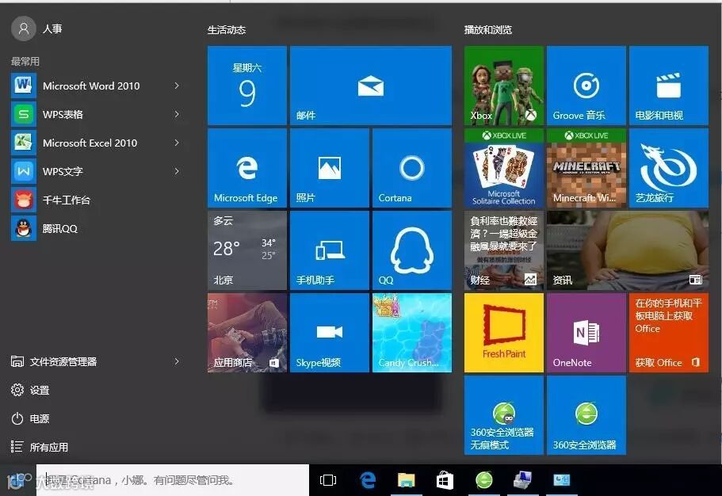The height and width of the screenshot is (496, 722).
Task: Click the 电源 power option
Action: [x=30, y=418]
